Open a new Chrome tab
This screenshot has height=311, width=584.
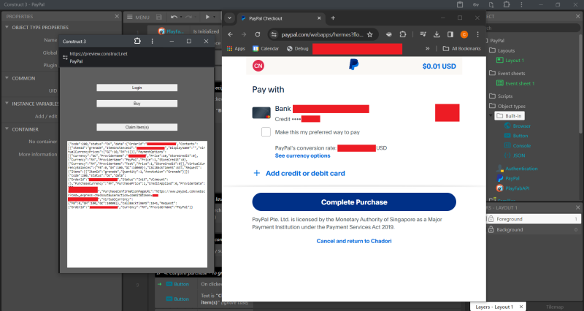(x=333, y=18)
